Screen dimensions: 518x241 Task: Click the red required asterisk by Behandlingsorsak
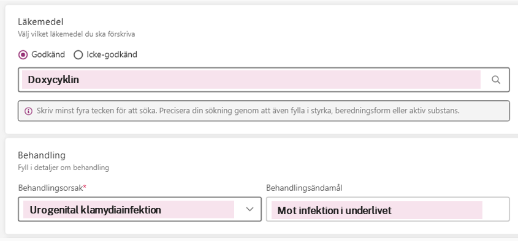(85, 187)
